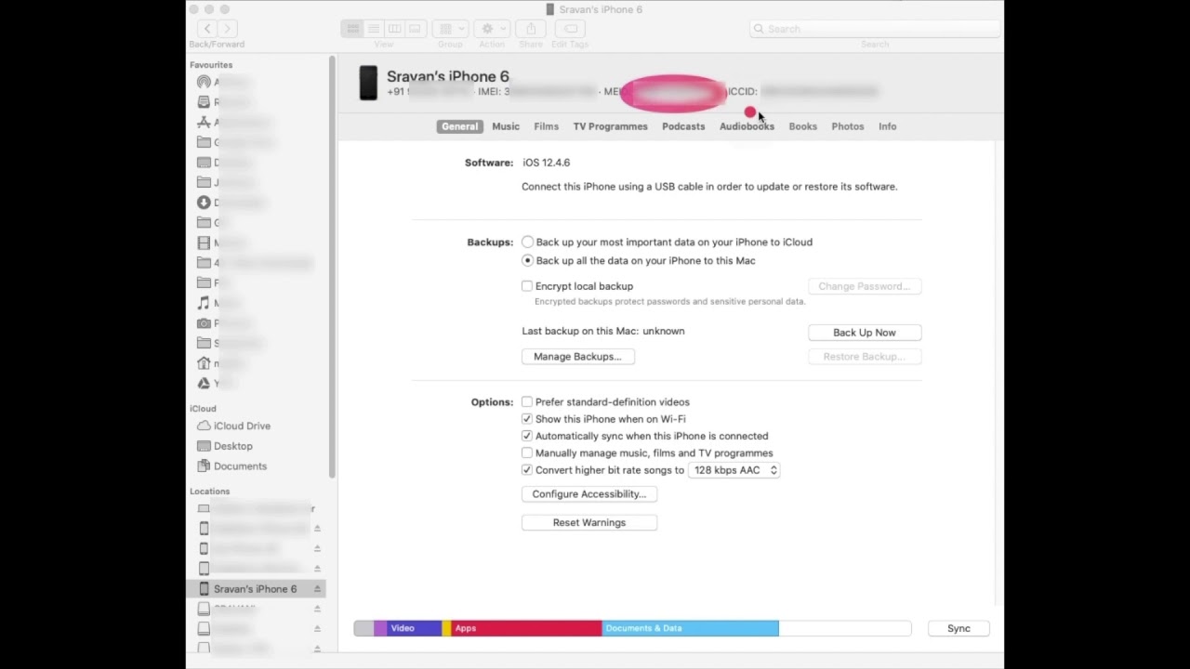Click the Manage Backups button
Image resolution: width=1190 pixels, height=669 pixels.
point(577,357)
